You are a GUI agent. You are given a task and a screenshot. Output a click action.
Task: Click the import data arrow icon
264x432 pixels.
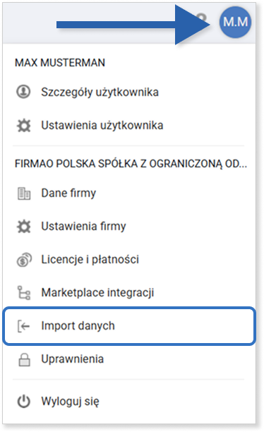click(x=24, y=326)
